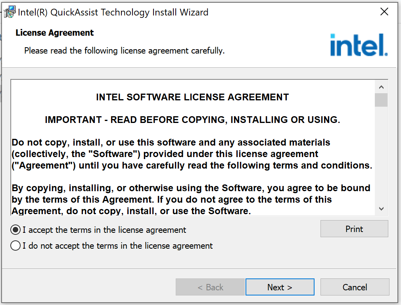Click the license scrollbar down arrow
The width and height of the screenshot is (401, 305).
coord(381,209)
